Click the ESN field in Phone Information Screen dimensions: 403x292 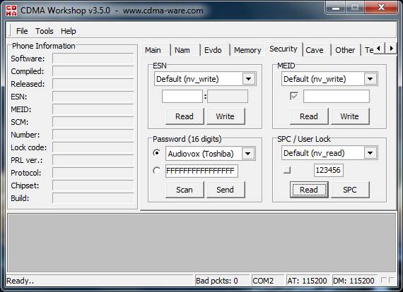pos(93,97)
